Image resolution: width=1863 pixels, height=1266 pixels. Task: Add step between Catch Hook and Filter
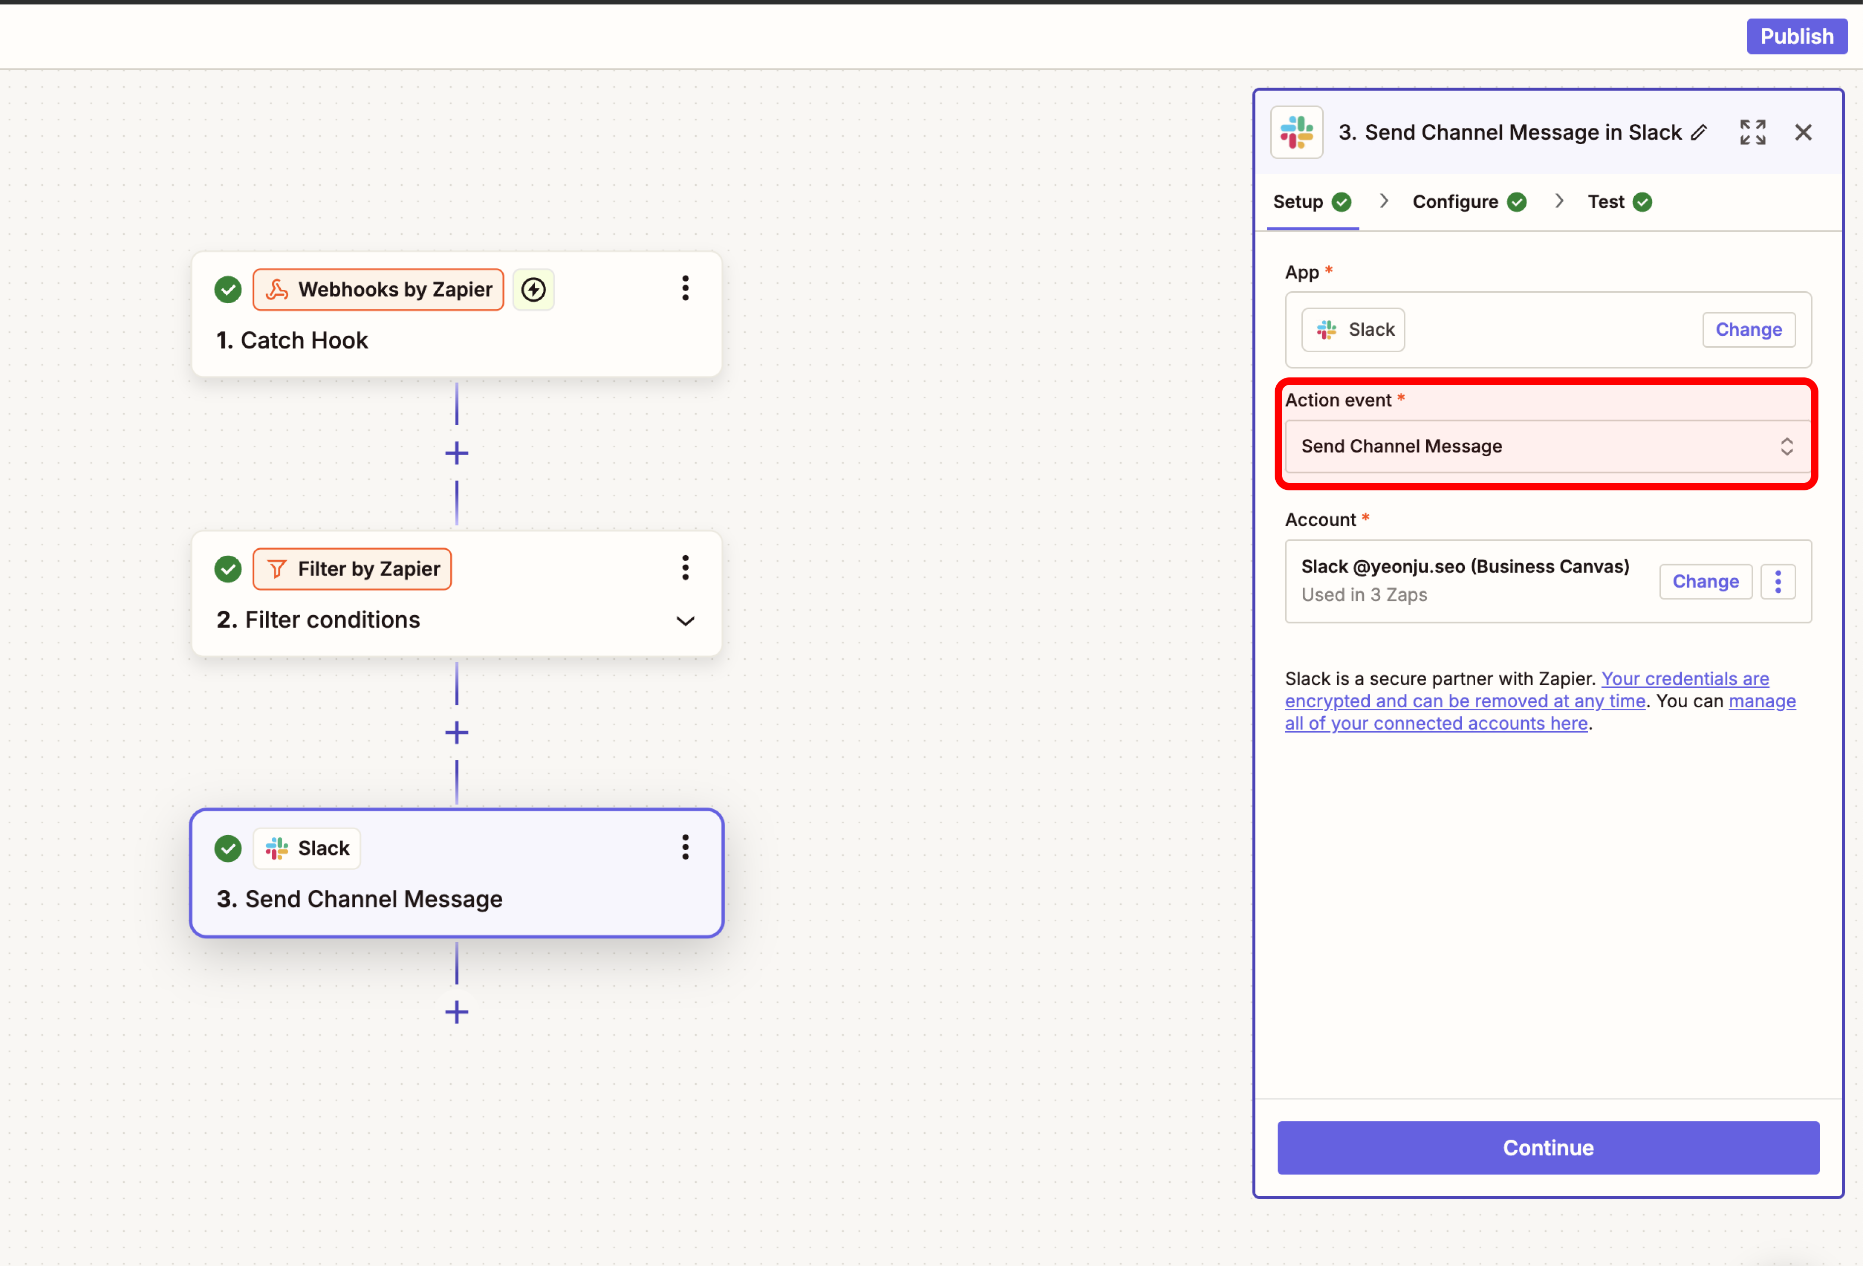(457, 453)
